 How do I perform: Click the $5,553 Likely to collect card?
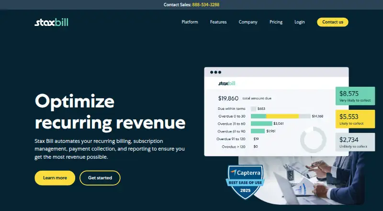(x=355, y=119)
